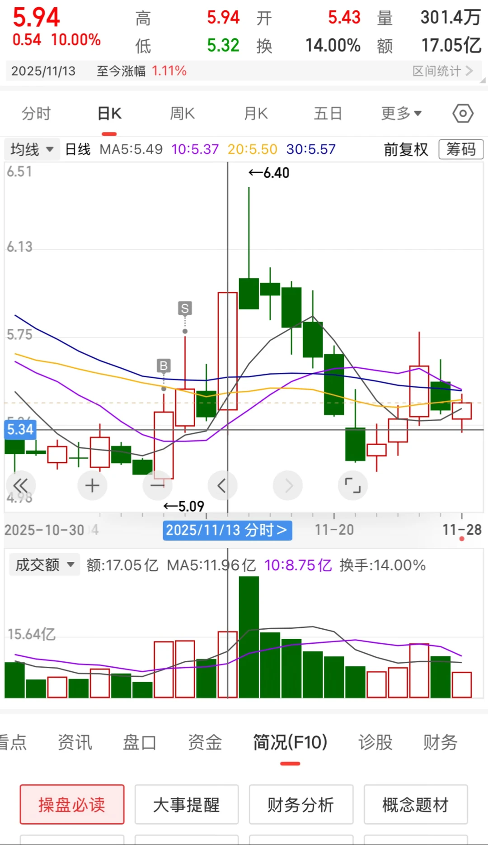Tap the MA5:11.96亿 volume average
The width and height of the screenshot is (488, 845).
point(211,565)
